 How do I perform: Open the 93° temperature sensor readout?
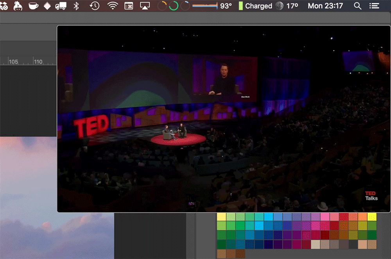click(x=226, y=6)
